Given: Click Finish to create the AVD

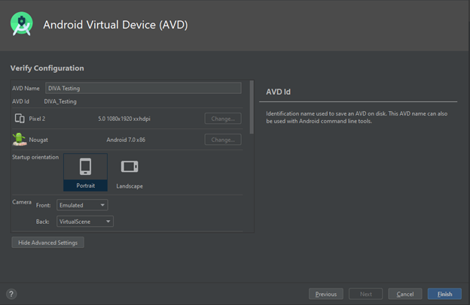Looking at the screenshot, I should pyautogui.click(x=445, y=294).
